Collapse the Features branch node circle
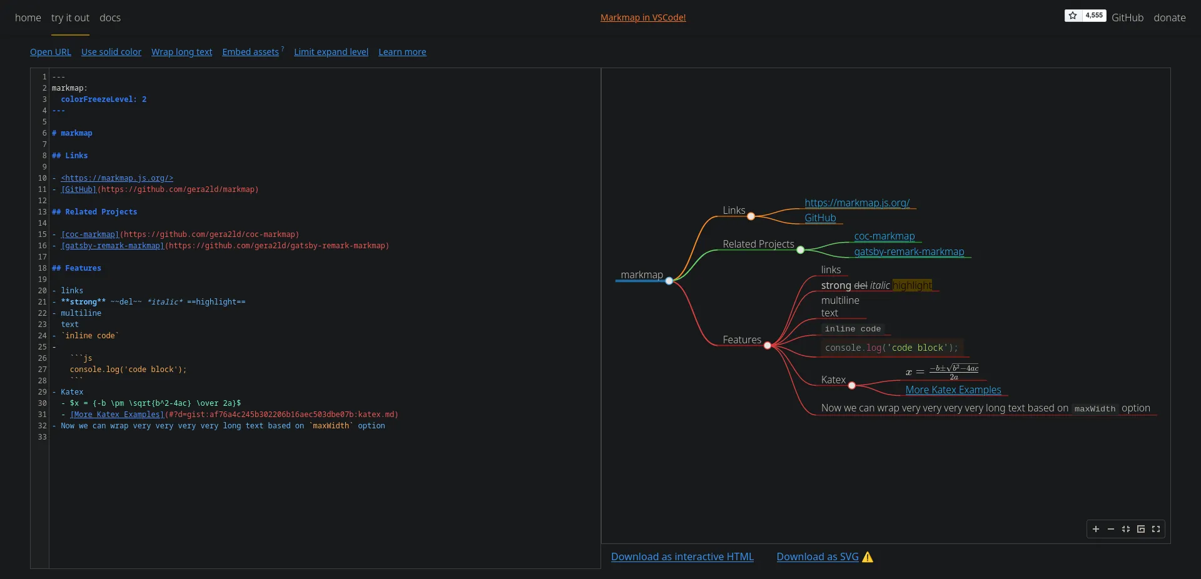This screenshot has height=579, width=1201. point(768,346)
